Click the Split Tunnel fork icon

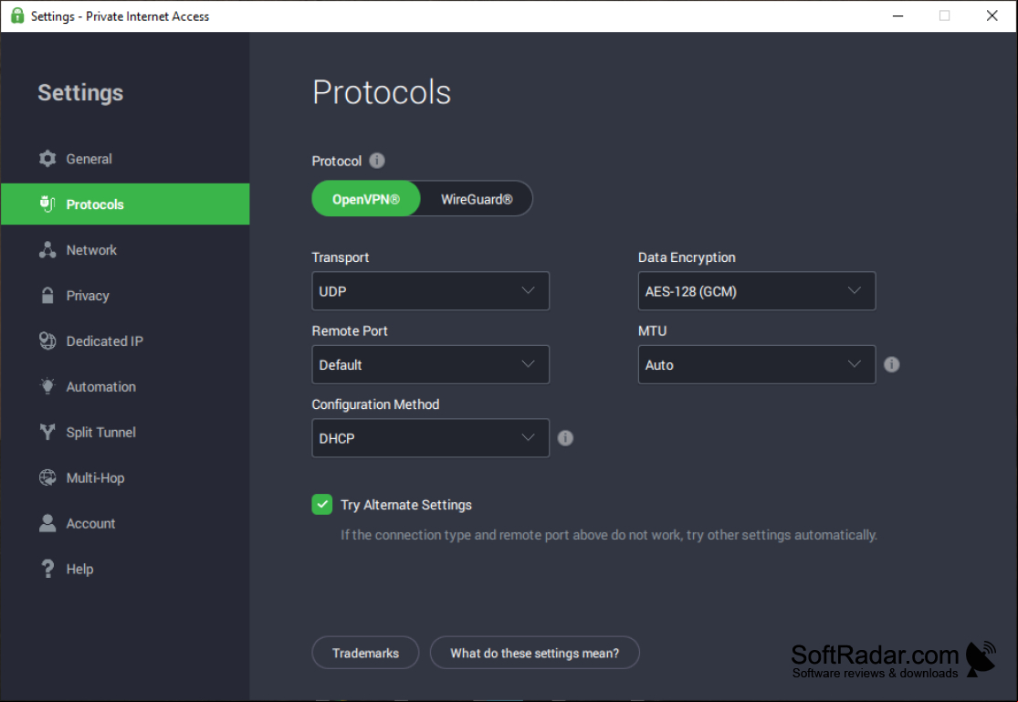point(47,432)
